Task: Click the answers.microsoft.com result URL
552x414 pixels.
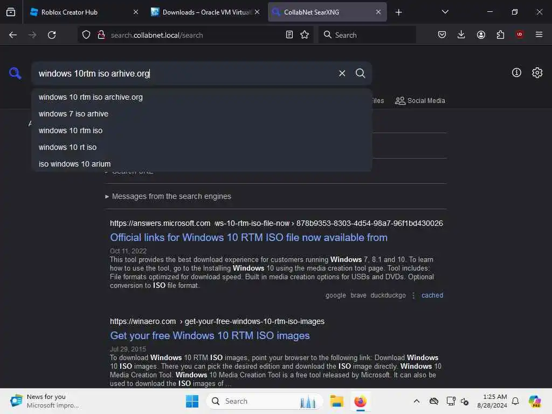Action: pos(277,223)
